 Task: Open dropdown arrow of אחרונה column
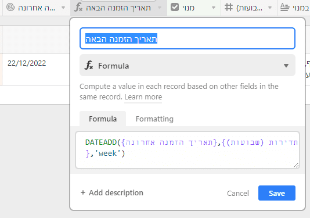pos(63,8)
